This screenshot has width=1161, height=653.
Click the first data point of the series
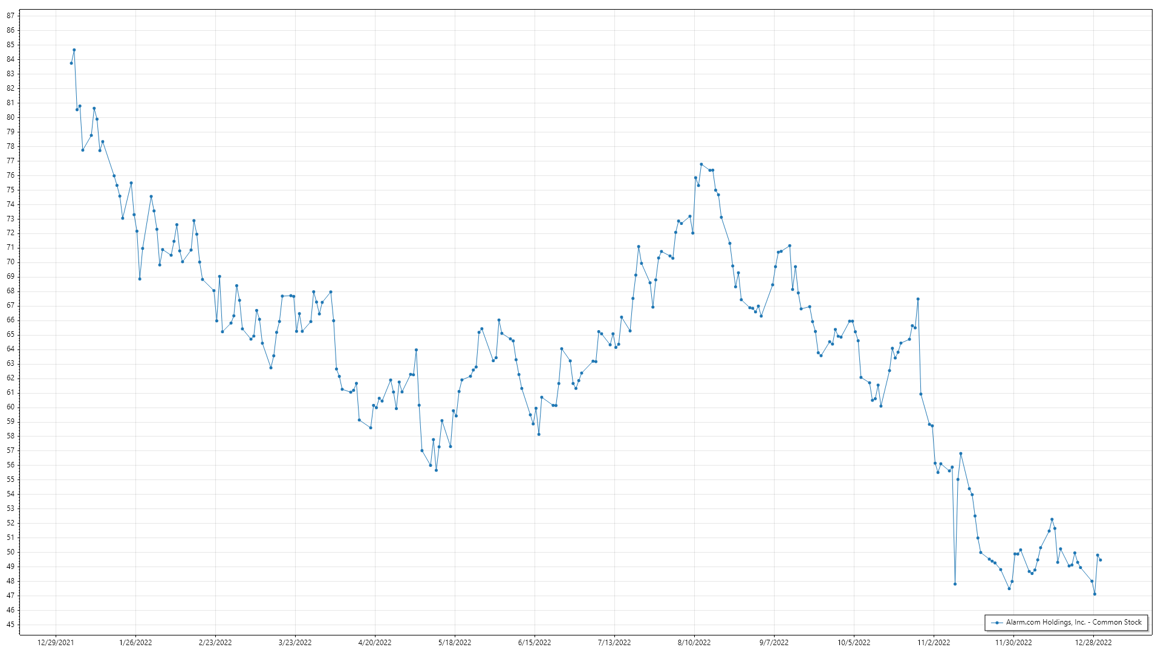coord(71,63)
